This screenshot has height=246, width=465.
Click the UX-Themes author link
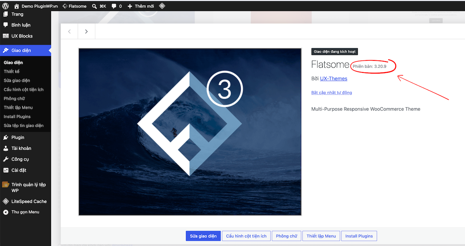click(334, 79)
